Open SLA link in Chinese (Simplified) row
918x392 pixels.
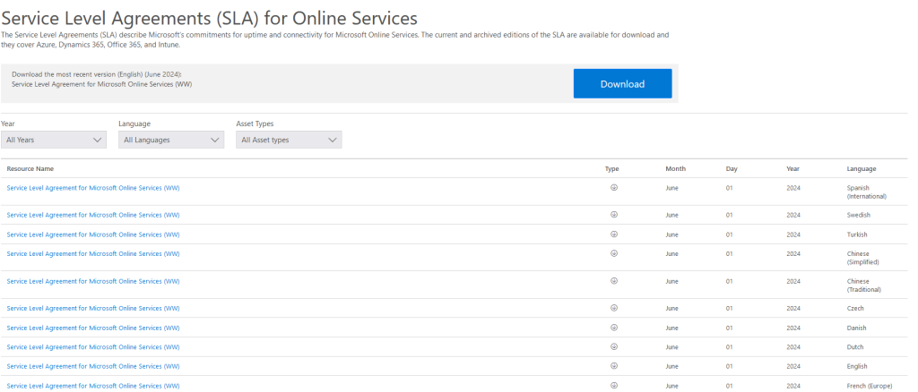tap(93, 253)
